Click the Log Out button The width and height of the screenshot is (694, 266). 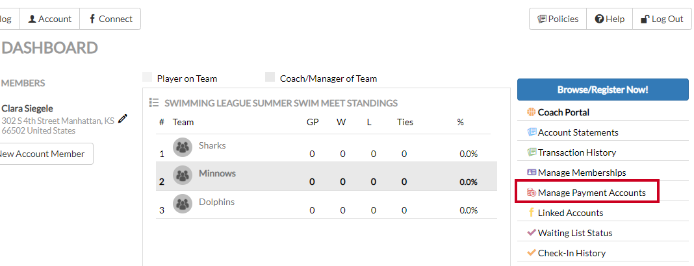pos(662,19)
